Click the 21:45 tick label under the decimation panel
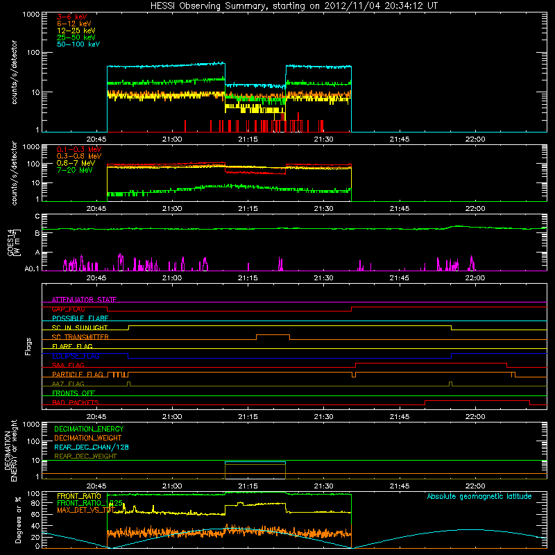The height and width of the screenshot is (555, 555). [x=400, y=486]
